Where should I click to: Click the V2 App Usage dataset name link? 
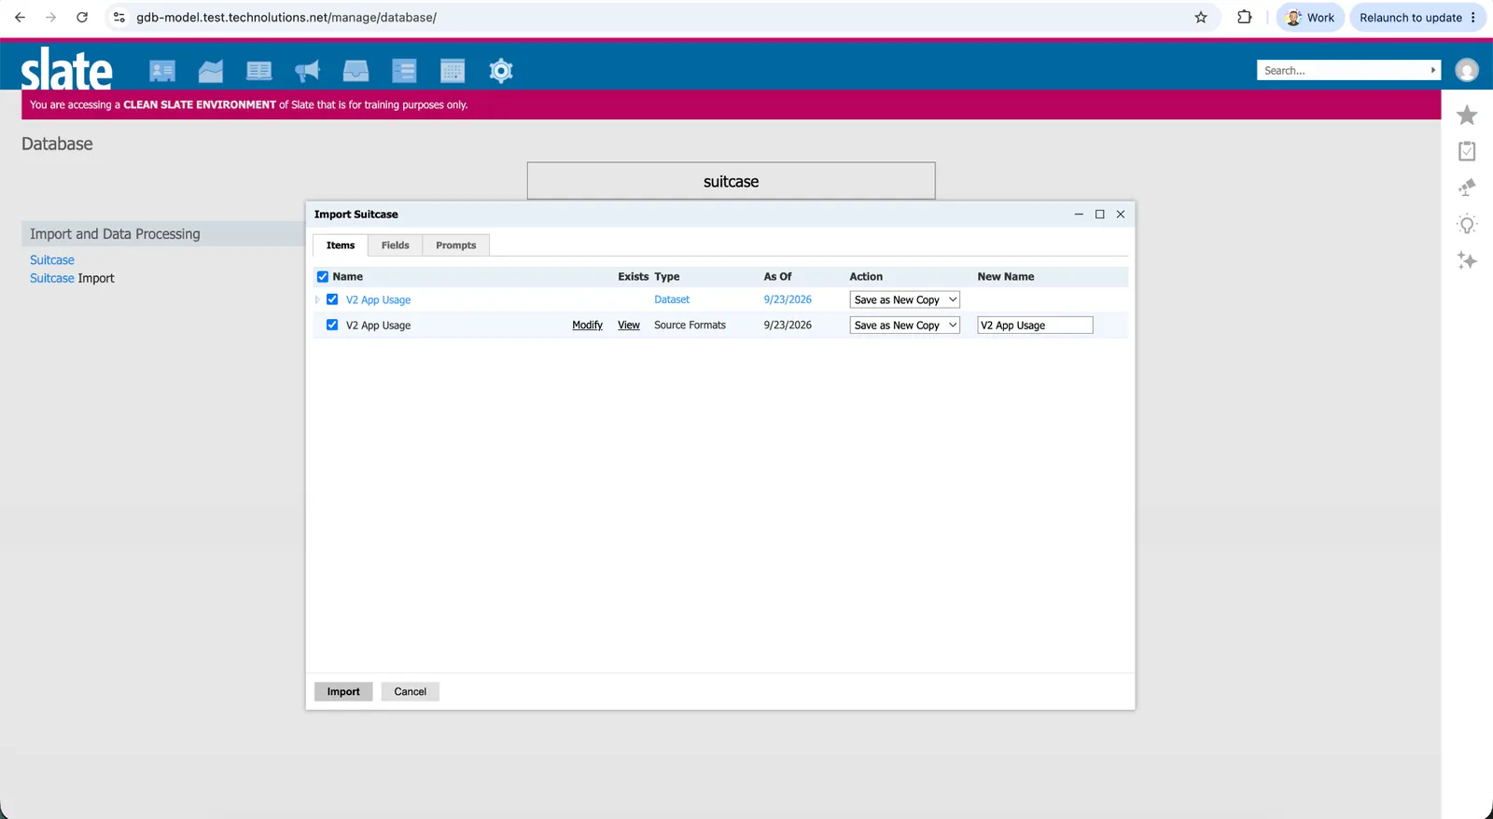pos(378,299)
